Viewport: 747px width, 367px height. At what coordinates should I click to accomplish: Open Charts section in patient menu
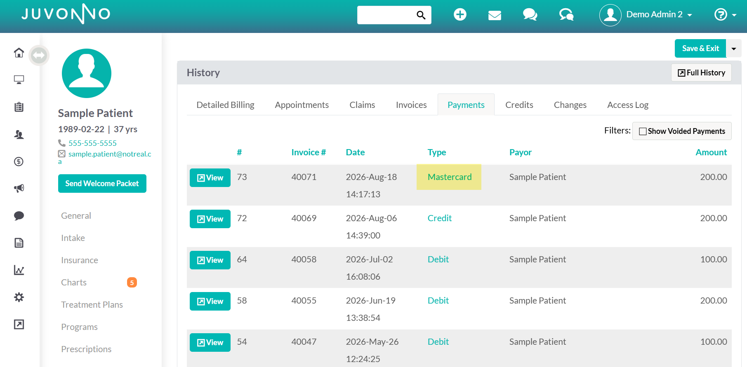74,282
